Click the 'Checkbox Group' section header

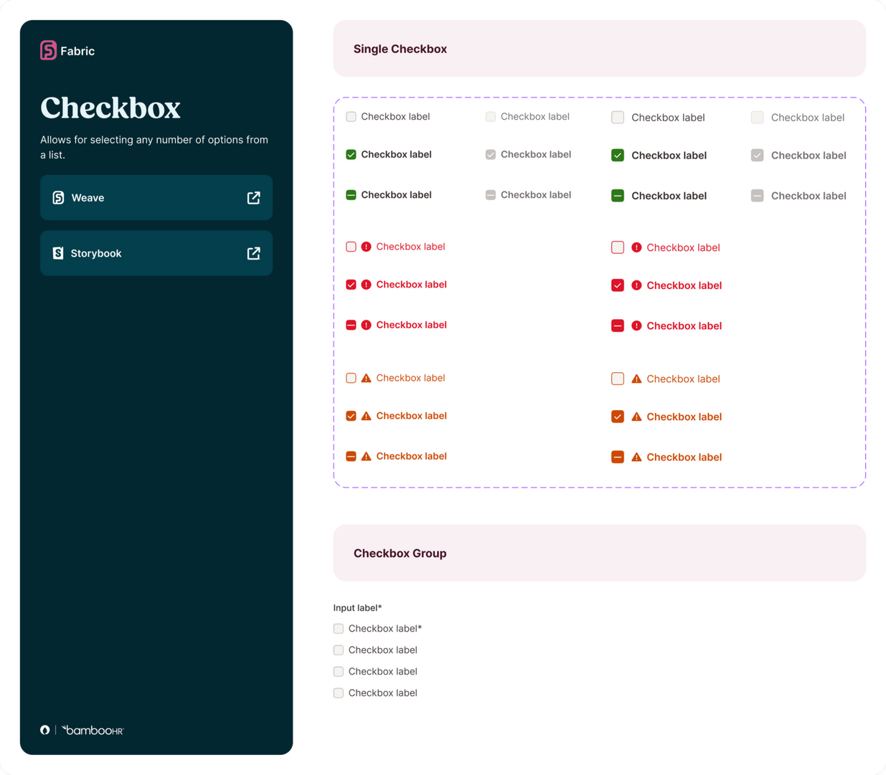click(400, 553)
